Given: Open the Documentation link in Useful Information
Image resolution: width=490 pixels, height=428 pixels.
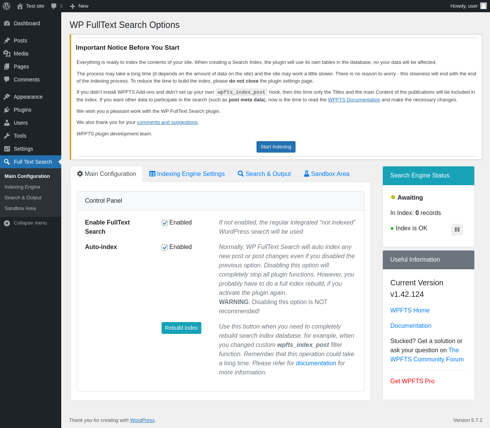Looking at the screenshot, I should 411,326.
